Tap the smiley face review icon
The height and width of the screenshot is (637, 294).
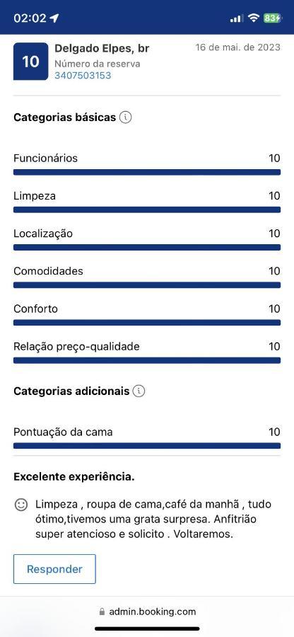pos(20,505)
